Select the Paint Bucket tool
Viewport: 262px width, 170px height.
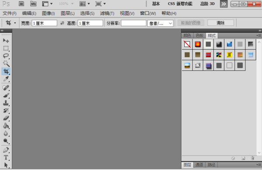pos(6,126)
